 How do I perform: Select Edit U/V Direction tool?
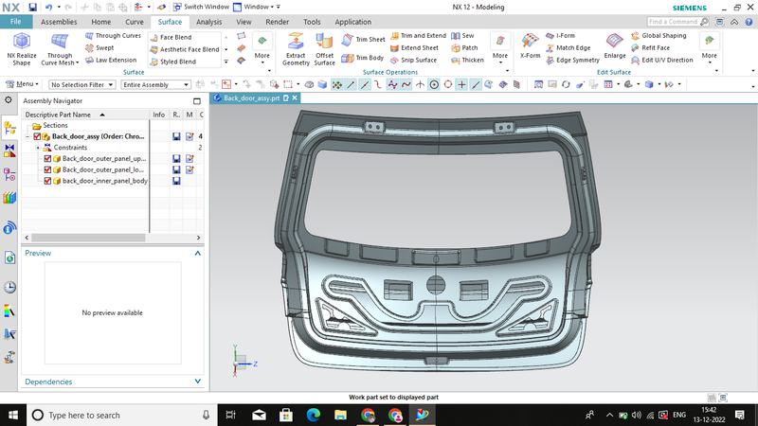point(661,60)
